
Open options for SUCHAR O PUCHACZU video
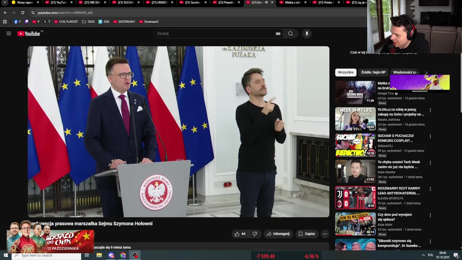pyautogui.click(x=430, y=136)
